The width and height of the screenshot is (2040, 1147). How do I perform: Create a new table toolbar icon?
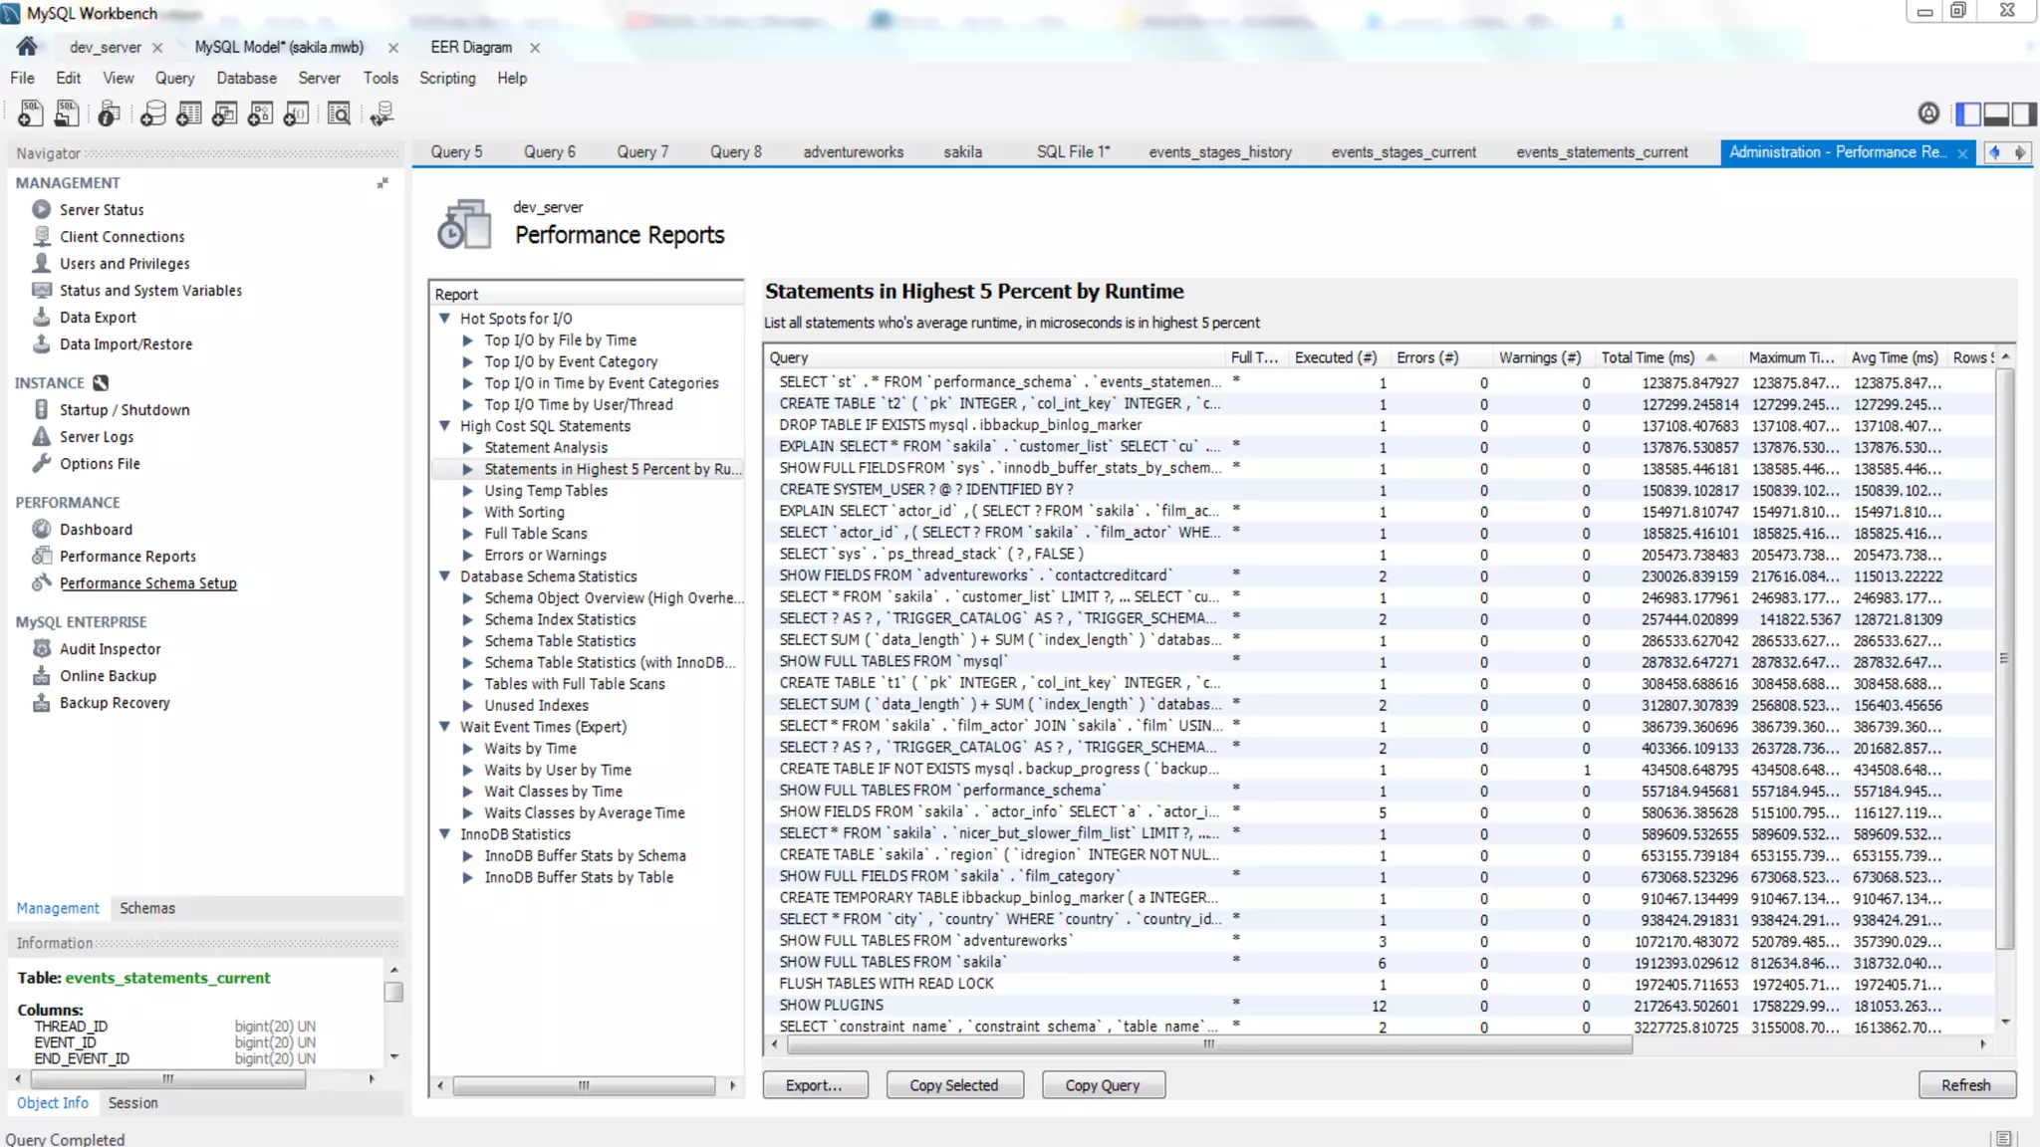(188, 114)
